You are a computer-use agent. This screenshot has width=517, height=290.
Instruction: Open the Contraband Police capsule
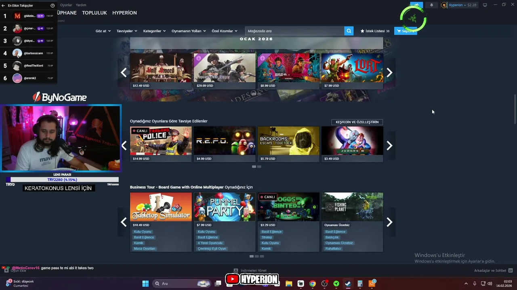pos(161,144)
